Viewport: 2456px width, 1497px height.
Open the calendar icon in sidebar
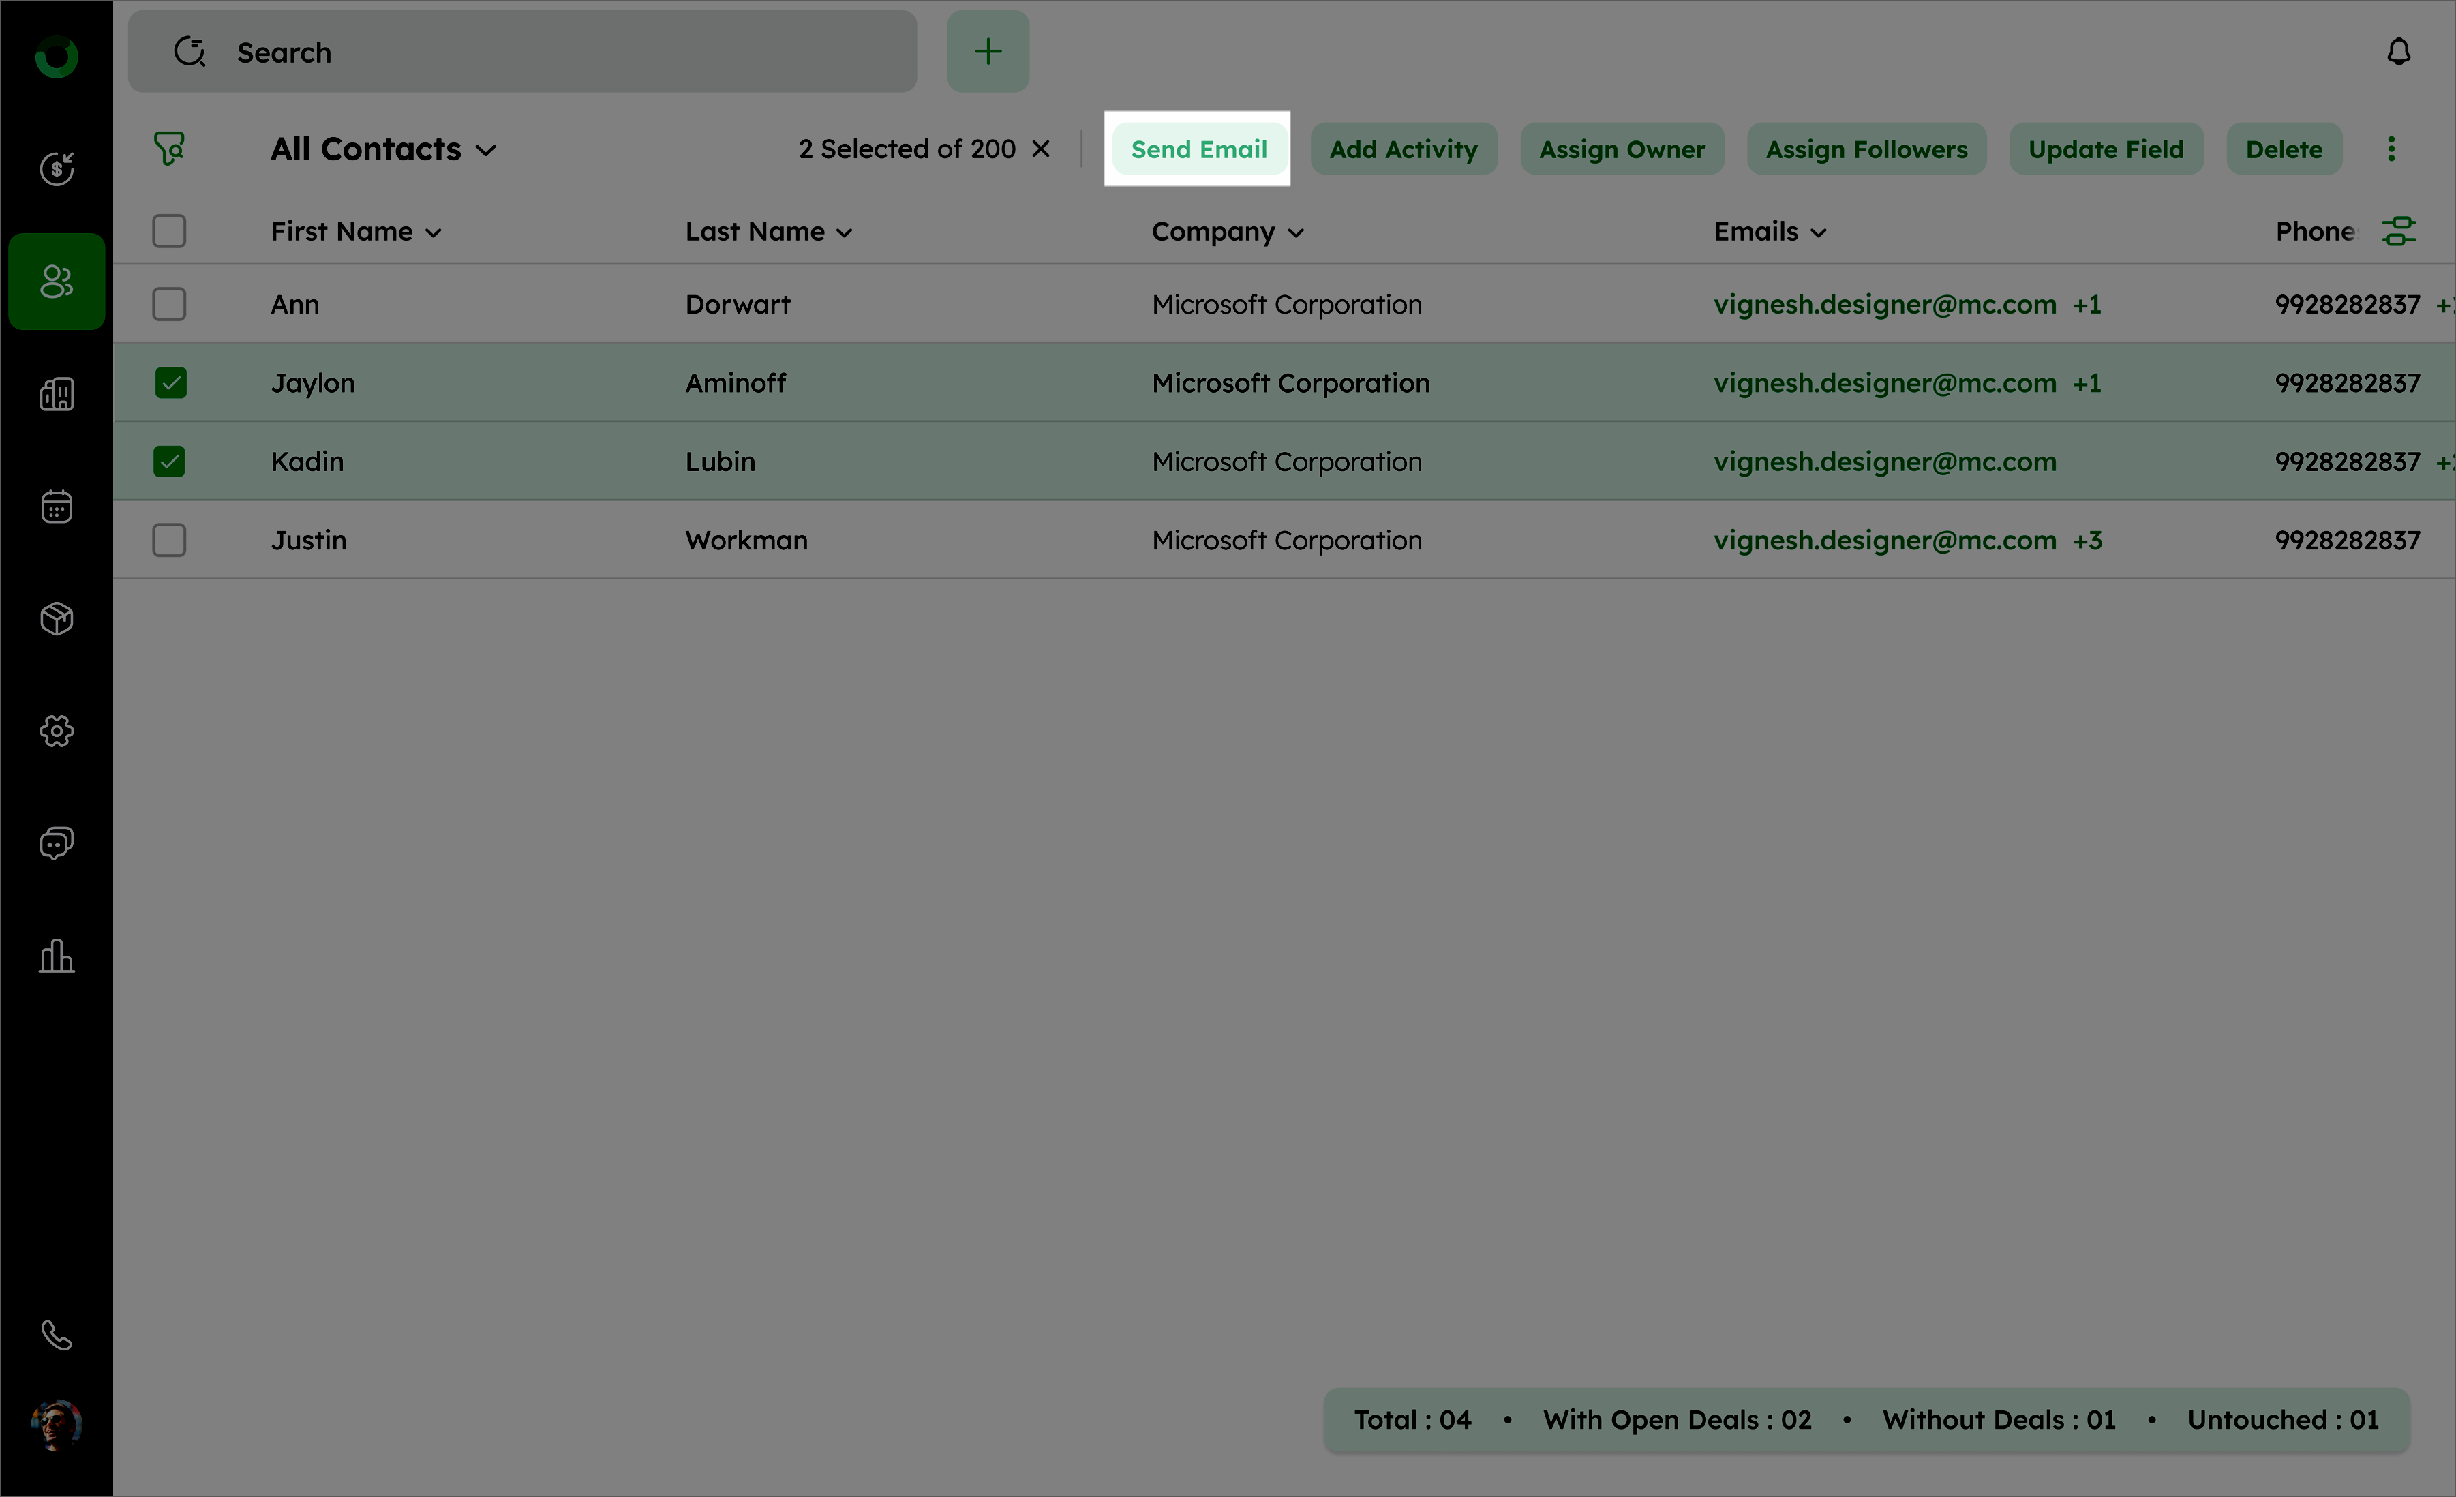click(x=57, y=506)
